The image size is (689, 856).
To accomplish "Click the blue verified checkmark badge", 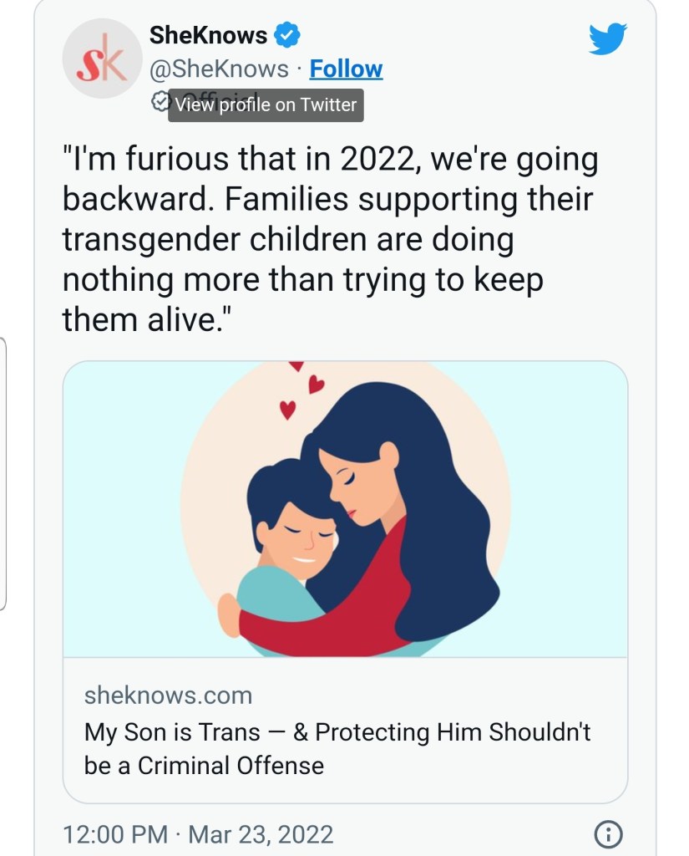I will (288, 35).
